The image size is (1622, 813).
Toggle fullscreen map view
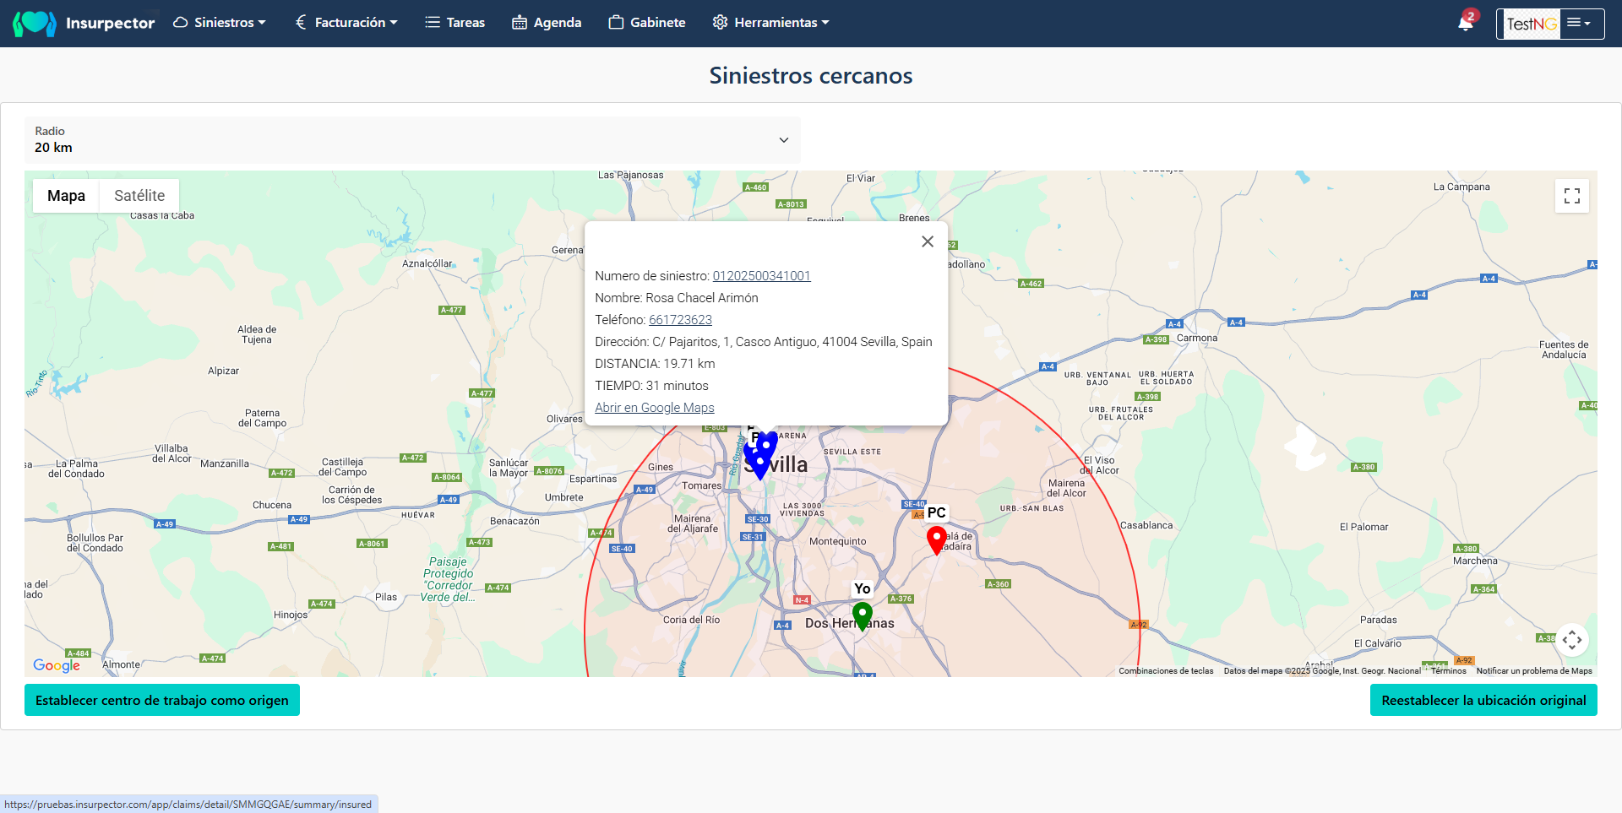[1571, 196]
